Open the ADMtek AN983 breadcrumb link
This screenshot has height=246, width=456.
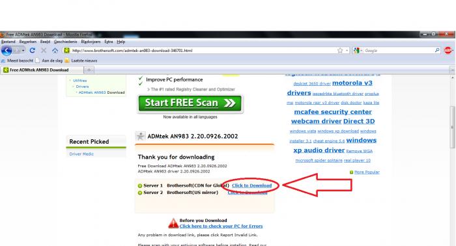(x=93, y=92)
